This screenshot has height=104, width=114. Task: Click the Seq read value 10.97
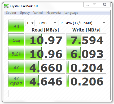coord(45,40)
